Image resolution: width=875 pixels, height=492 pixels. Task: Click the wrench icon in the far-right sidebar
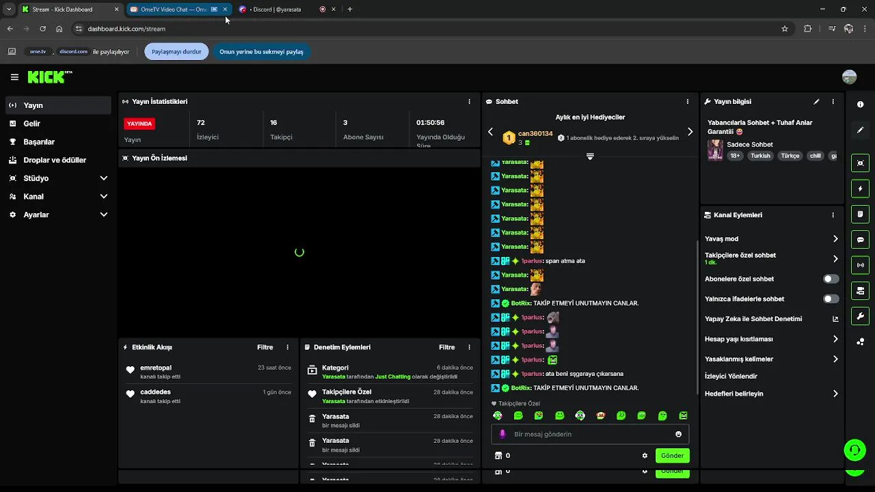coord(860,316)
